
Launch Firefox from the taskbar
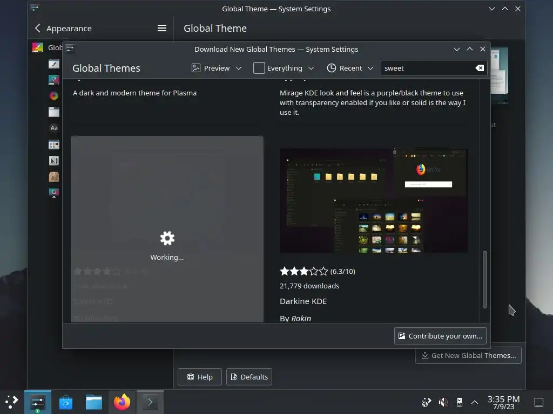point(122,402)
